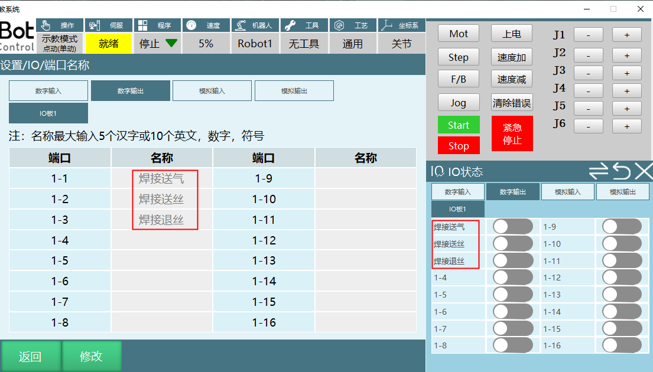Click the 伺服 servo icon

[95, 25]
